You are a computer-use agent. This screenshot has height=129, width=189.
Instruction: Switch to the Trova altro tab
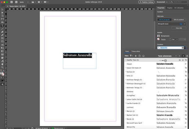tap(136, 51)
